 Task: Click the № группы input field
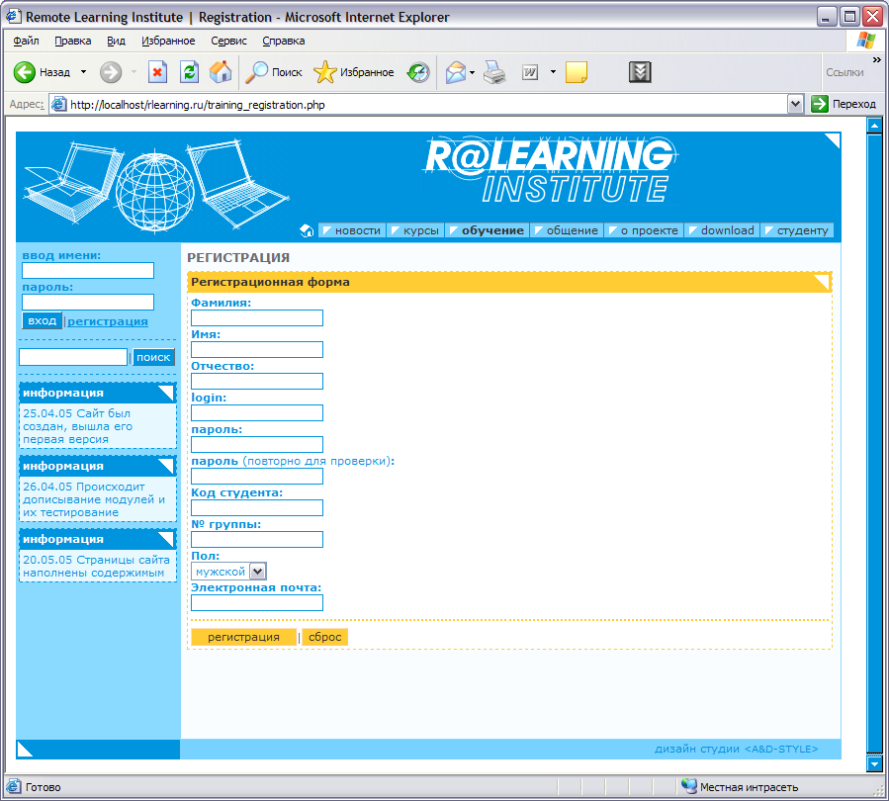tap(257, 540)
